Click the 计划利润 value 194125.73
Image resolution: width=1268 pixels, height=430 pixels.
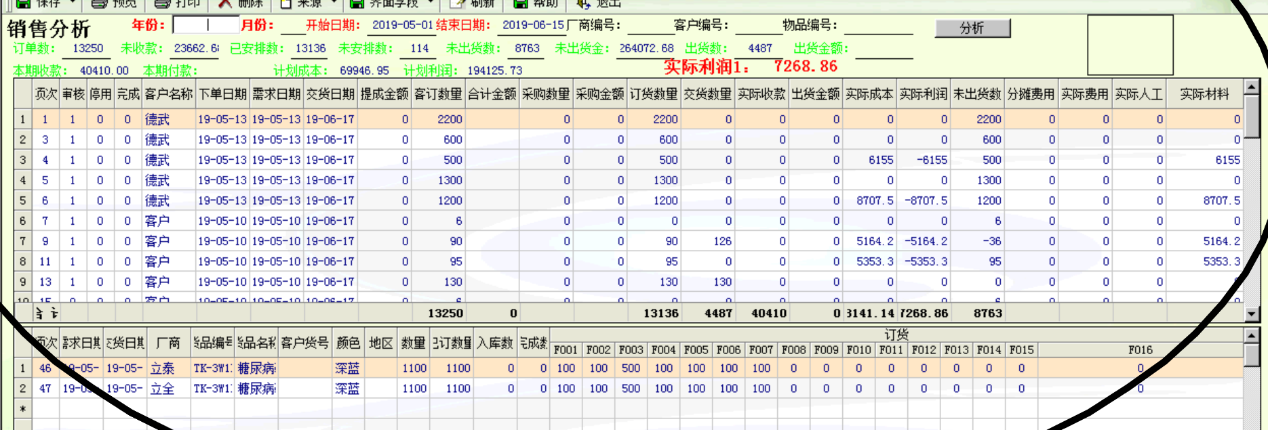click(495, 70)
